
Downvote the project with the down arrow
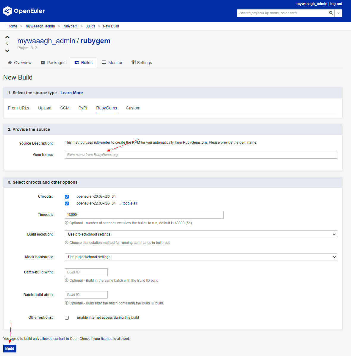(x=7, y=51)
